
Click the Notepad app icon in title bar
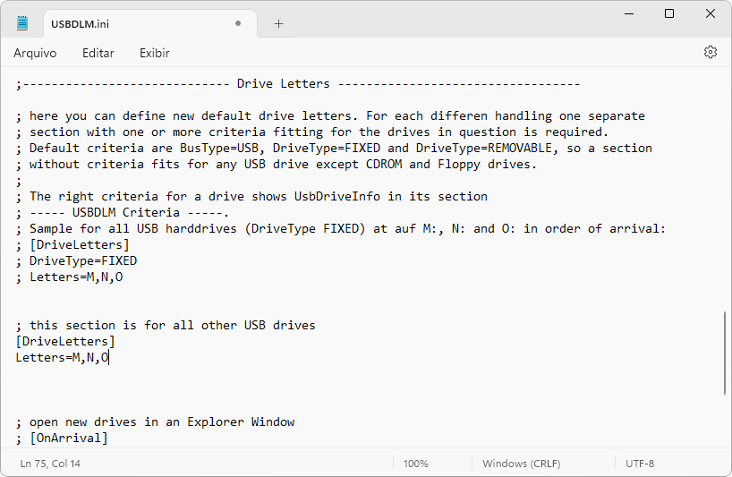[22, 23]
